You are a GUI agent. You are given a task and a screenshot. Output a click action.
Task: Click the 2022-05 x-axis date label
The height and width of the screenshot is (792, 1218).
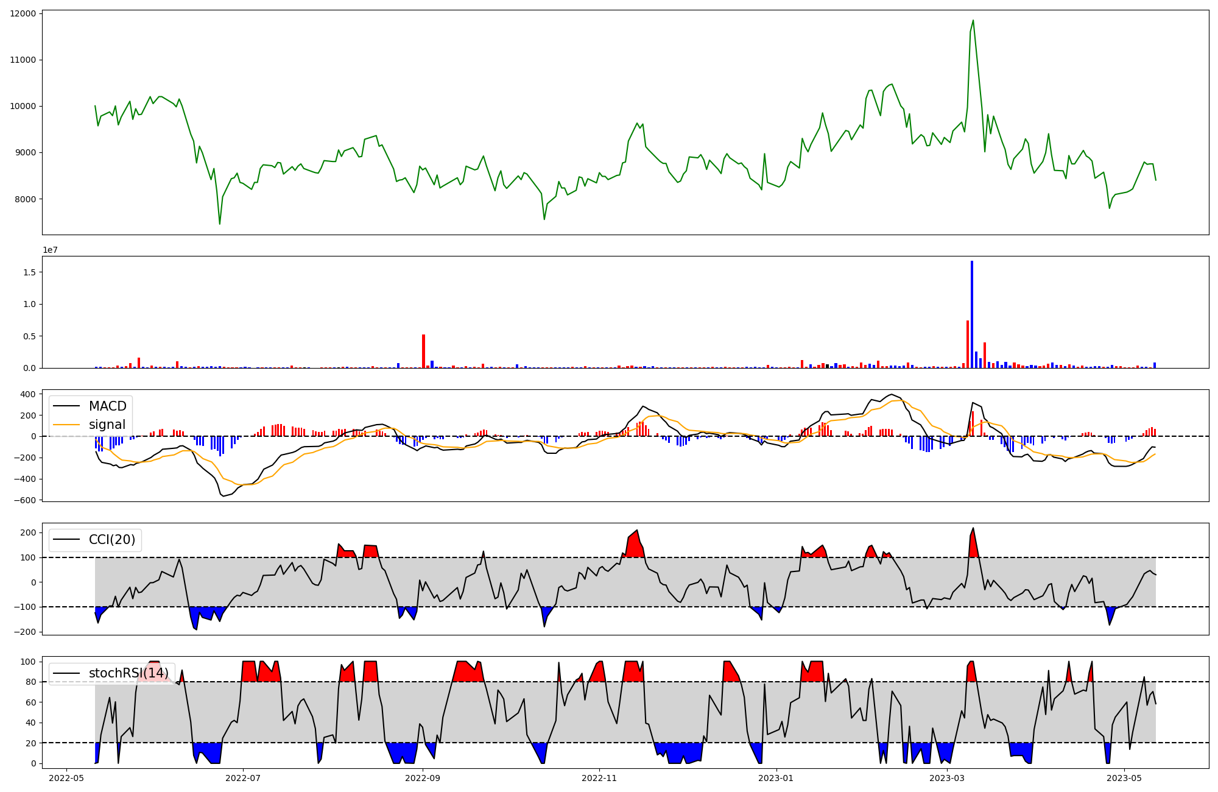tap(66, 778)
